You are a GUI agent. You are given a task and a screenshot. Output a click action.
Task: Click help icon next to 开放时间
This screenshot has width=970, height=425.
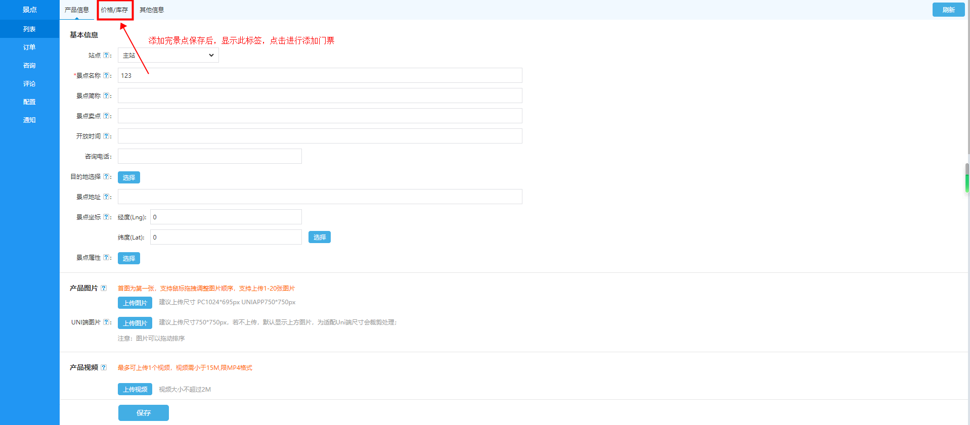coord(106,136)
